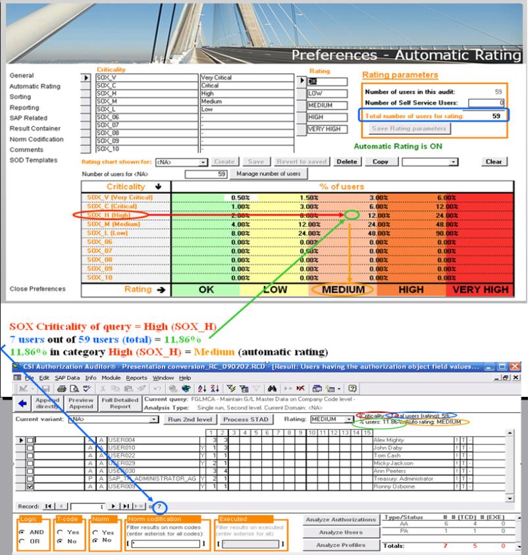Click the delete record icon

[300, 388]
